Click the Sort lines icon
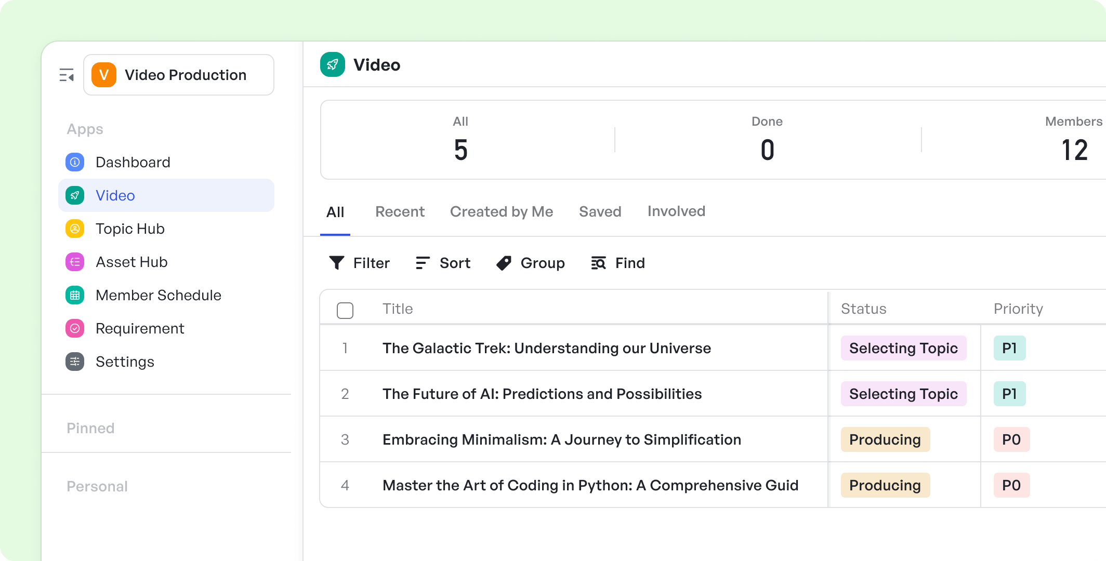1106x561 pixels. click(423, 263)
